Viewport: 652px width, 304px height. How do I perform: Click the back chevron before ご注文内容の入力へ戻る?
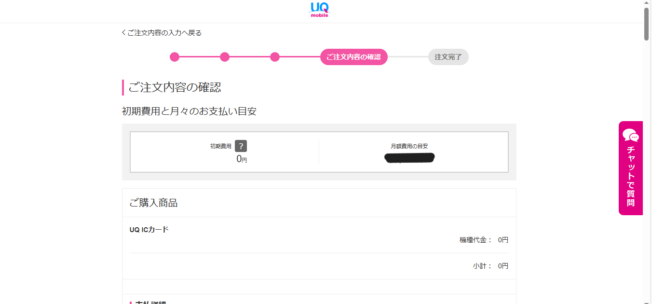coord(123,33)
